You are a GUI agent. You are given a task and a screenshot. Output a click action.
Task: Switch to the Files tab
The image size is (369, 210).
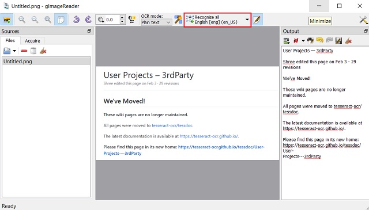click(10, 40)
